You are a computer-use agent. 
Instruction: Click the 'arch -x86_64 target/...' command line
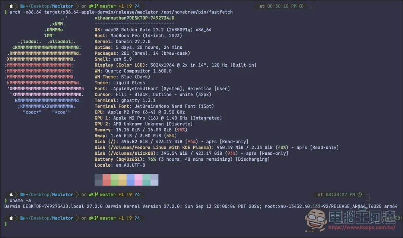[x=121, y=12]
